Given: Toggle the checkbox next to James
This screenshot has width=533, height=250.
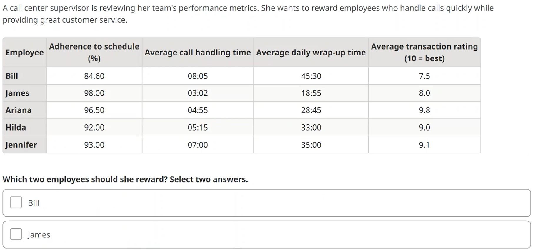Looking at the screenshot, I should click(x=16, y=234).
